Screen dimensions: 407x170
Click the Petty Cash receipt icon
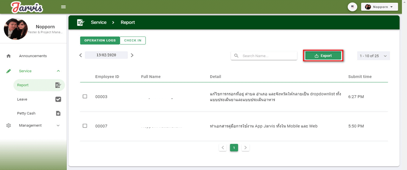[58, 114]
